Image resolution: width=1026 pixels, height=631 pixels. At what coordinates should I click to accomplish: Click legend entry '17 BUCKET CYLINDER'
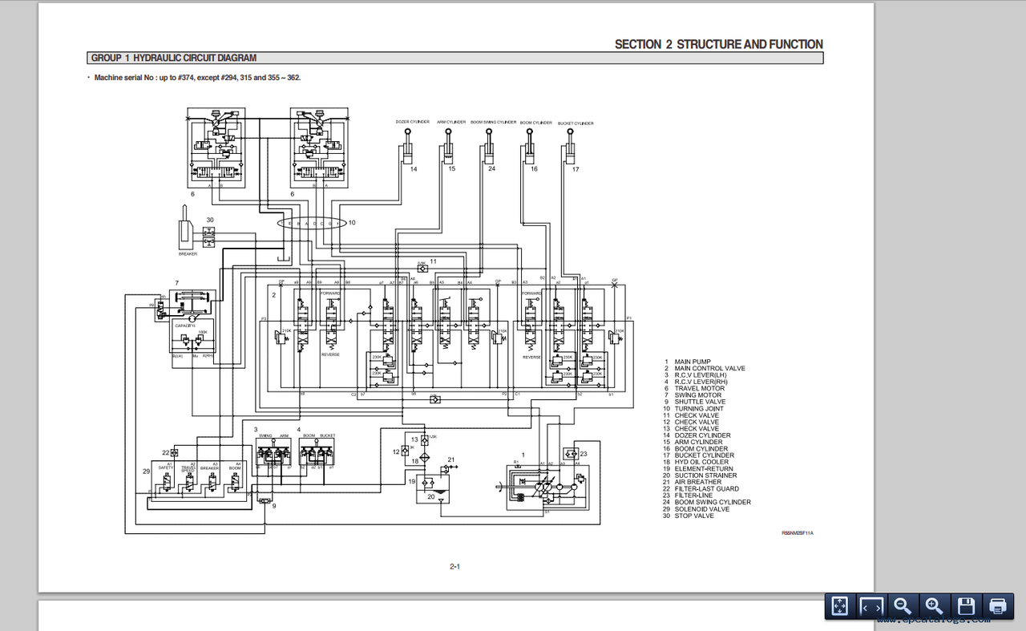click(698, 455)
